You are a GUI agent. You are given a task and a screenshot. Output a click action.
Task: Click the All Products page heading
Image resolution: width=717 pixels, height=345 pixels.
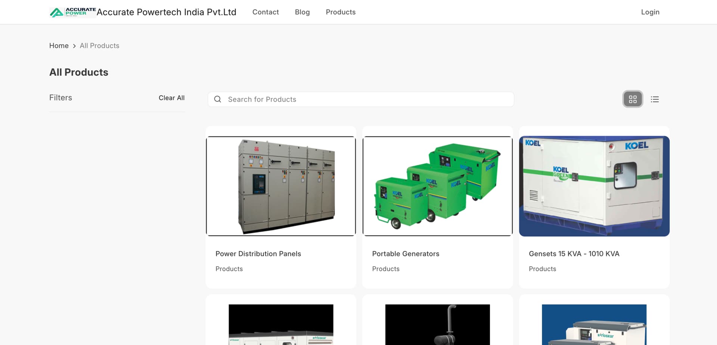pyautogui.click(x=79, y=72)
